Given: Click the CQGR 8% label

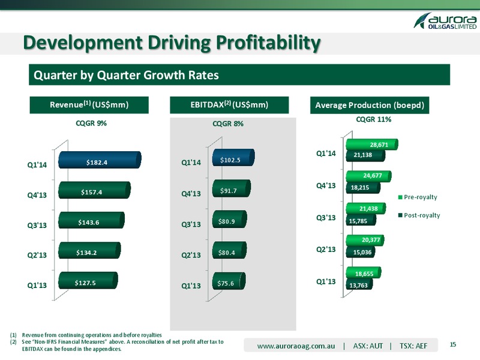Looking at the screenshot, I should [228, 124].
